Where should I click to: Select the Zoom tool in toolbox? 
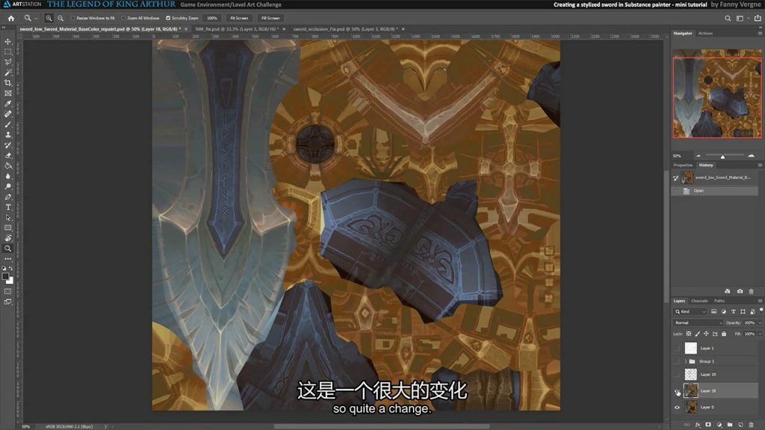coord(7,249)
